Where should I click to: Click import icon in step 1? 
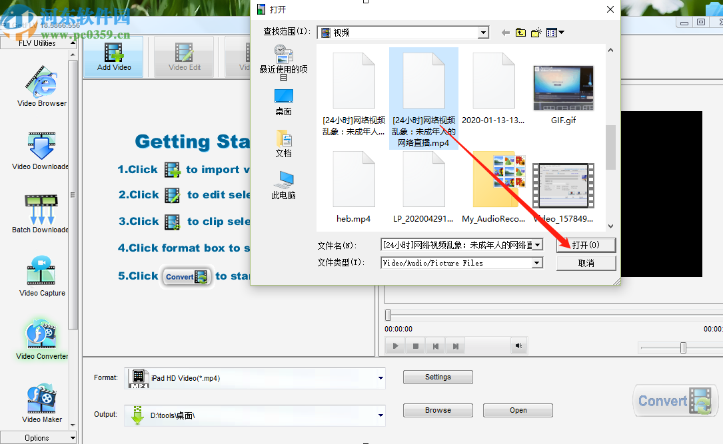(x=173, y=170)
